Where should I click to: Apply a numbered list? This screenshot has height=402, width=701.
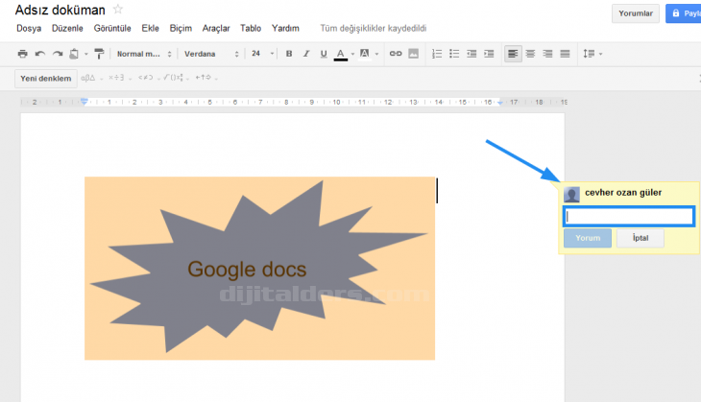point(437,54)
